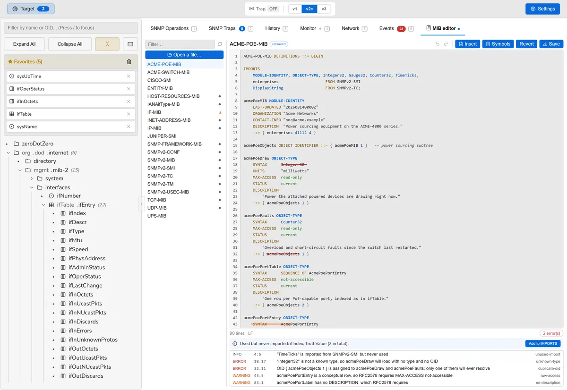Remove ifTable from Favorites

[129, 114]
